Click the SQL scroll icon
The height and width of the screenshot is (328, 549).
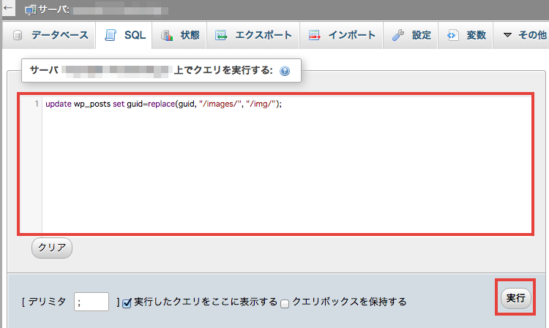(x=111, y=35)
